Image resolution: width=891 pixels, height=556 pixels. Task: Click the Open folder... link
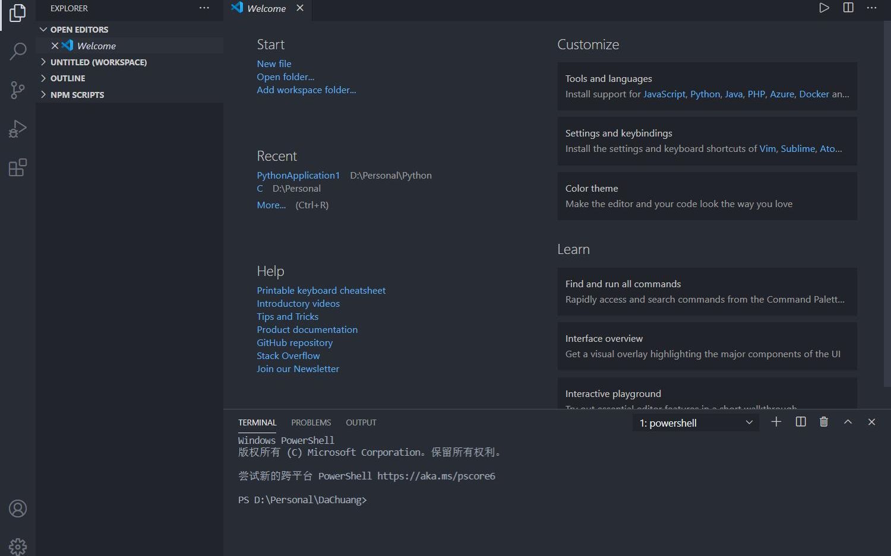[286, 77]
